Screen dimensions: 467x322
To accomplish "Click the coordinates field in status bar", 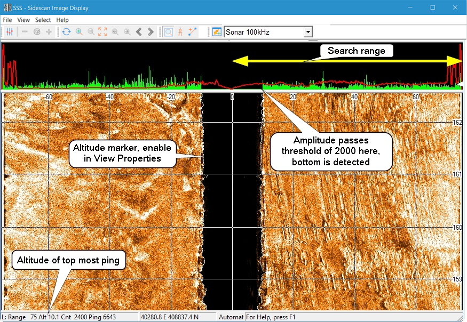I will [x=170, y=317].
